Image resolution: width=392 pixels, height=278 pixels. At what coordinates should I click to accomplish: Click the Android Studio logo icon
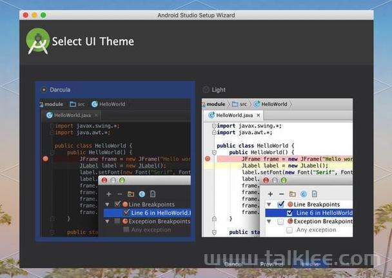[x=38, y=41]
